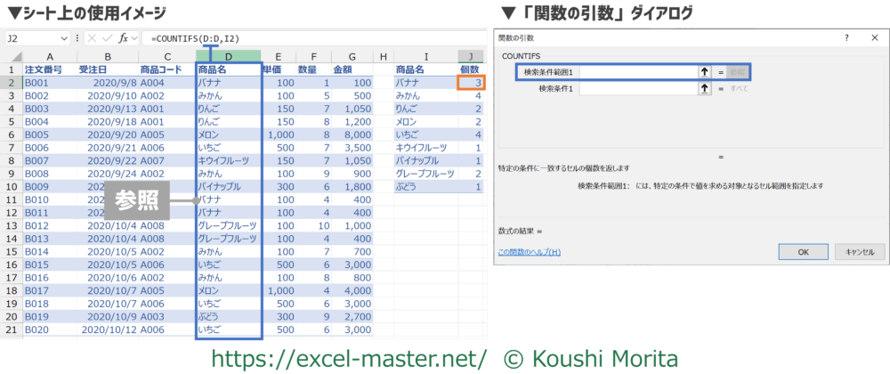Select column J header
Screen dimensions: 890x374
point(471,56)
